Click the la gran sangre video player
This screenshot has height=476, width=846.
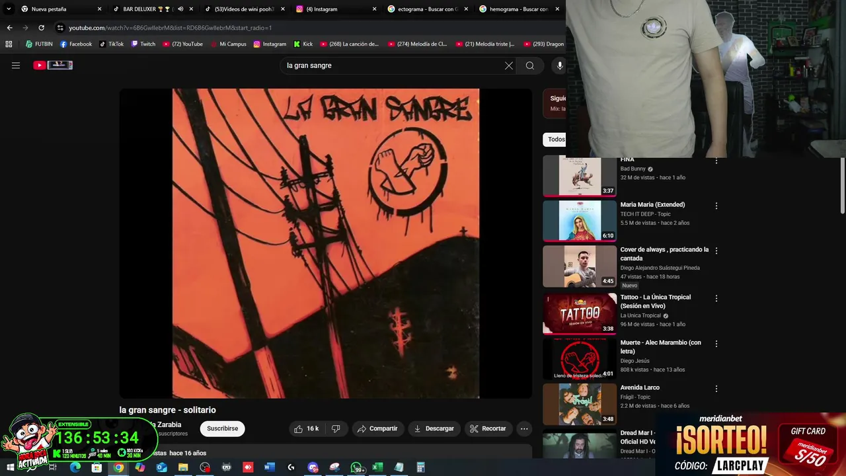[x=326, y=243]
